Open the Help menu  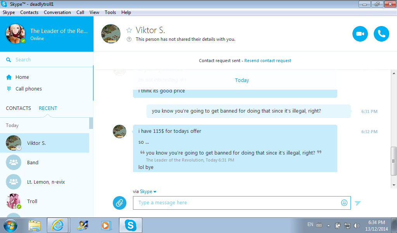click(x=126, y=12)
